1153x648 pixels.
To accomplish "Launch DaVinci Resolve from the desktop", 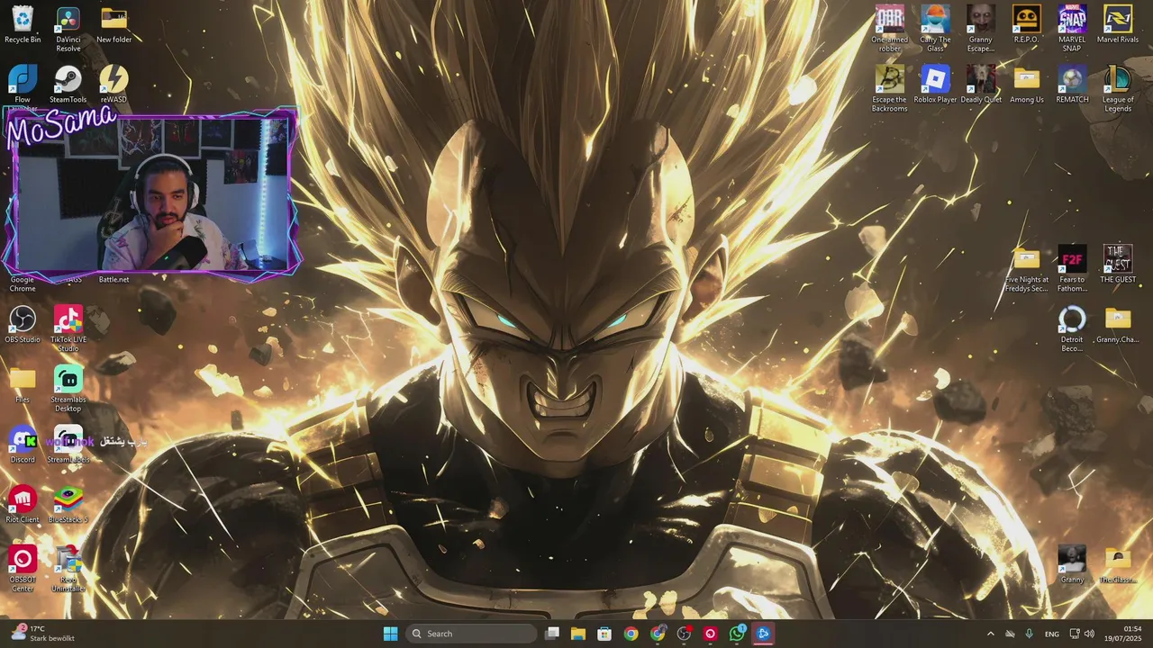I will click(x=68, y=29).
